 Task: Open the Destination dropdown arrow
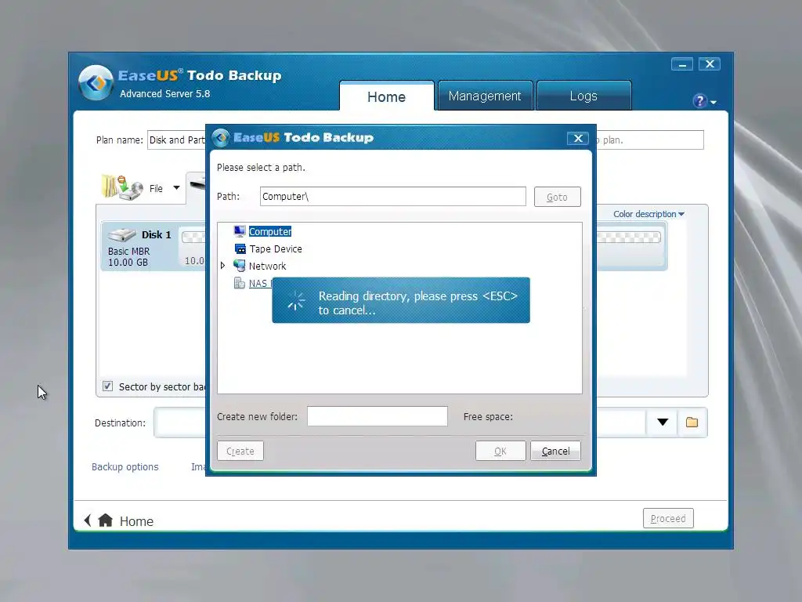663,422
